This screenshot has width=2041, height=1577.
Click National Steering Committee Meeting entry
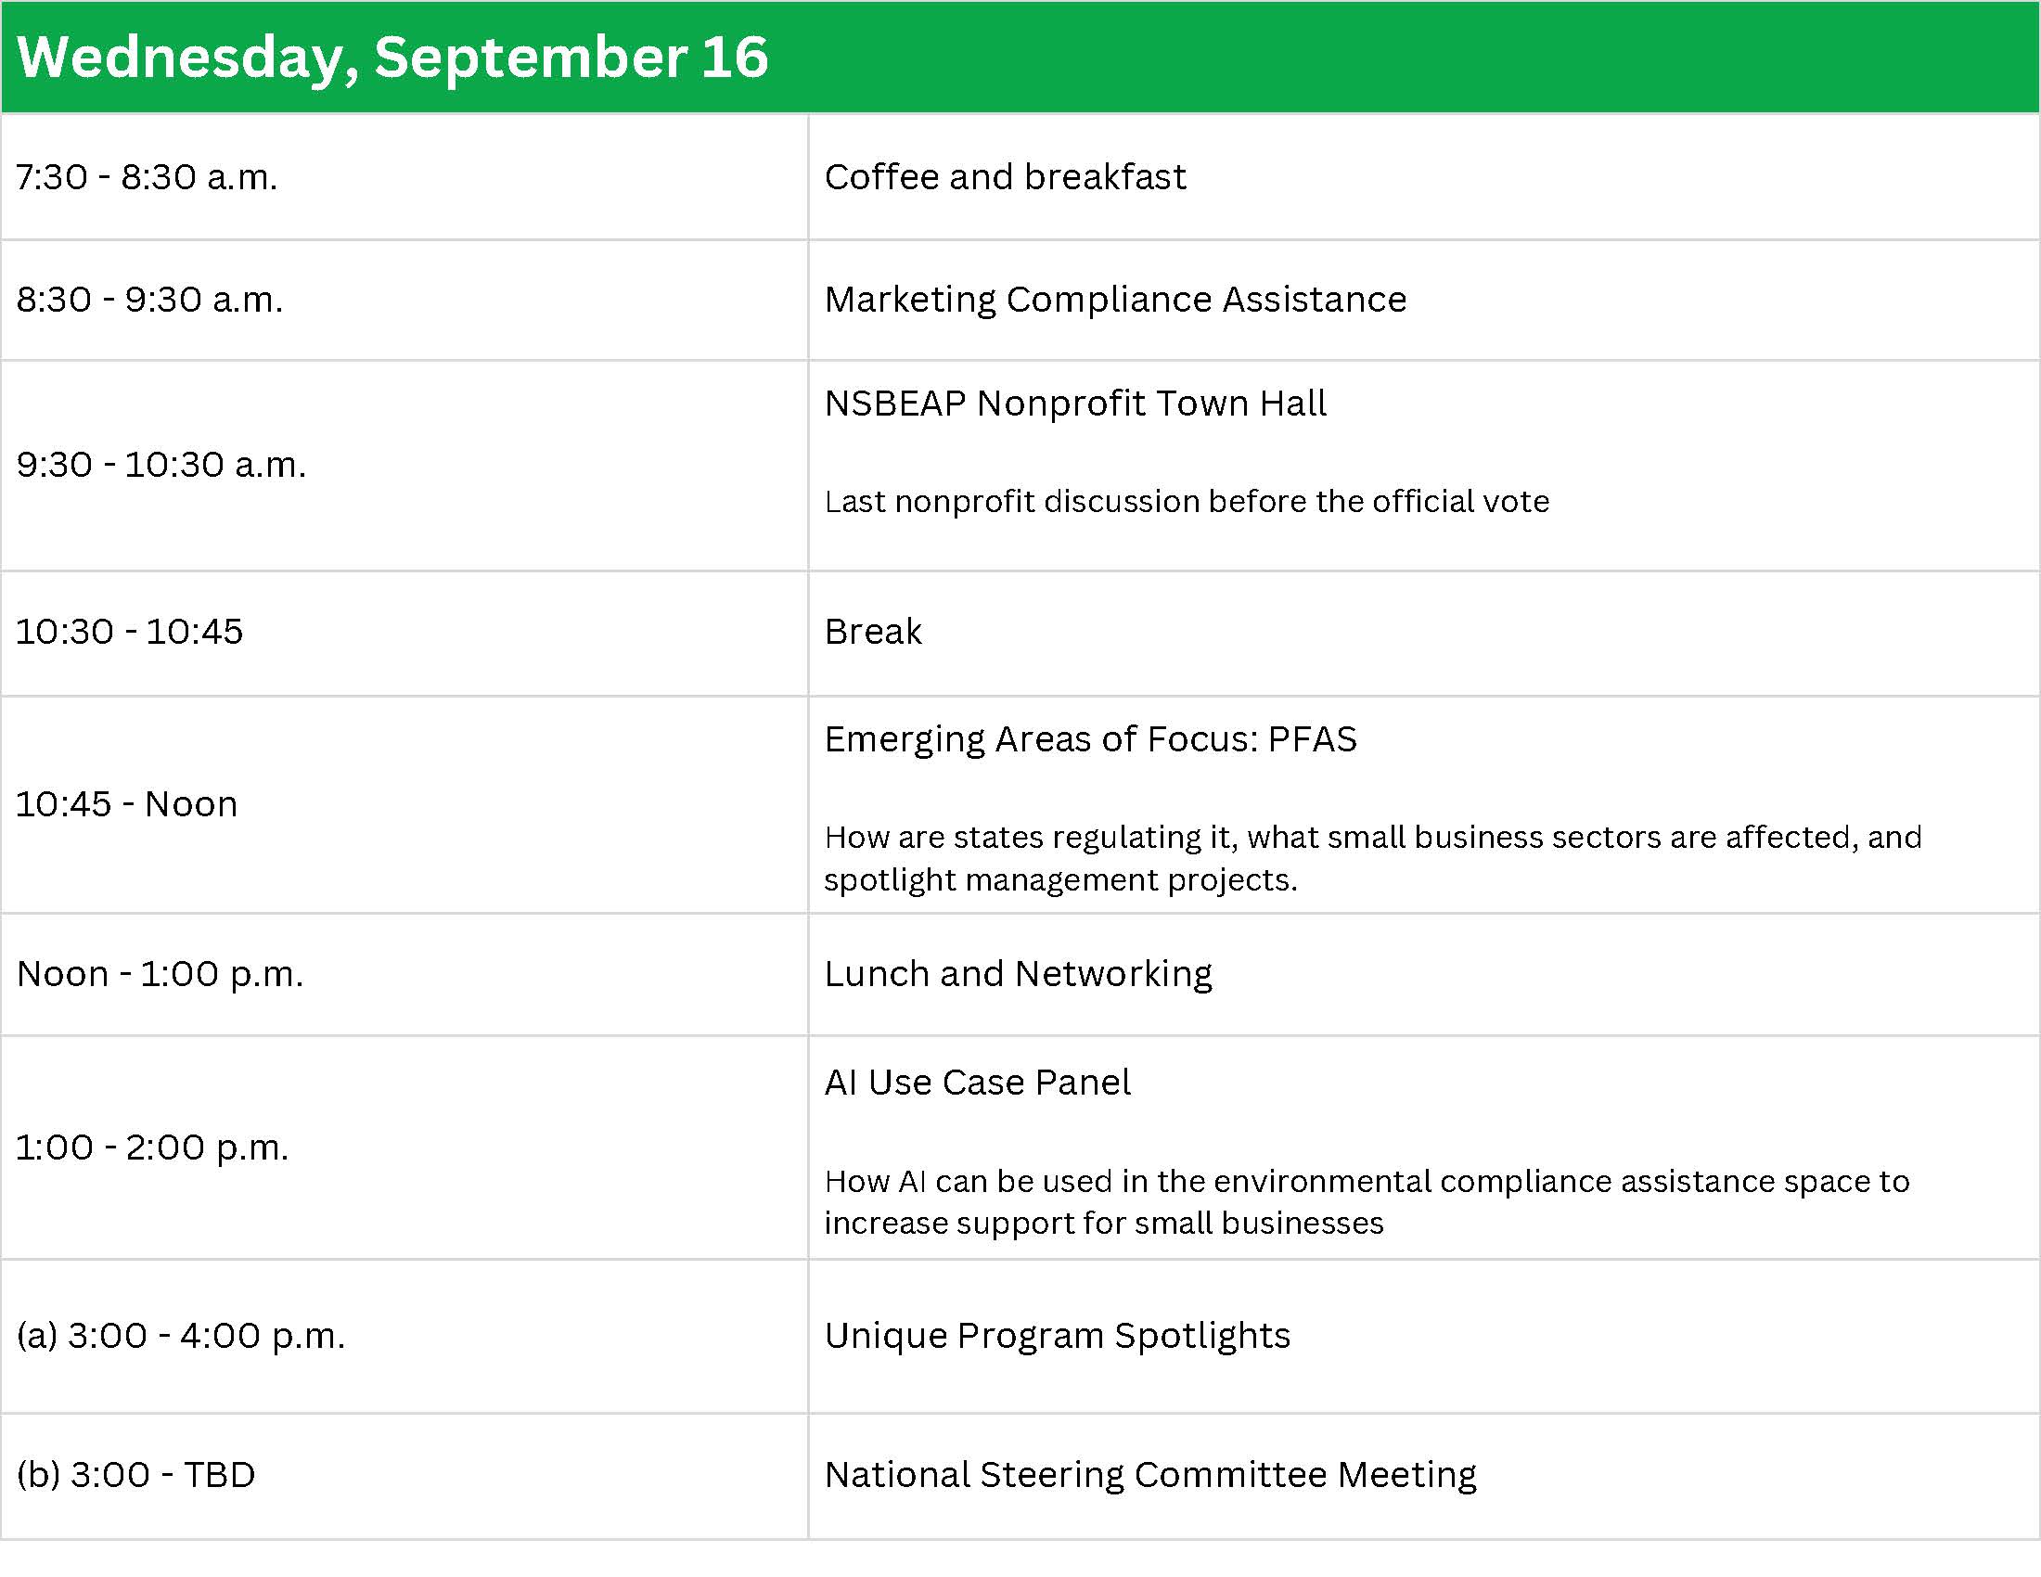(1150, 1475)
